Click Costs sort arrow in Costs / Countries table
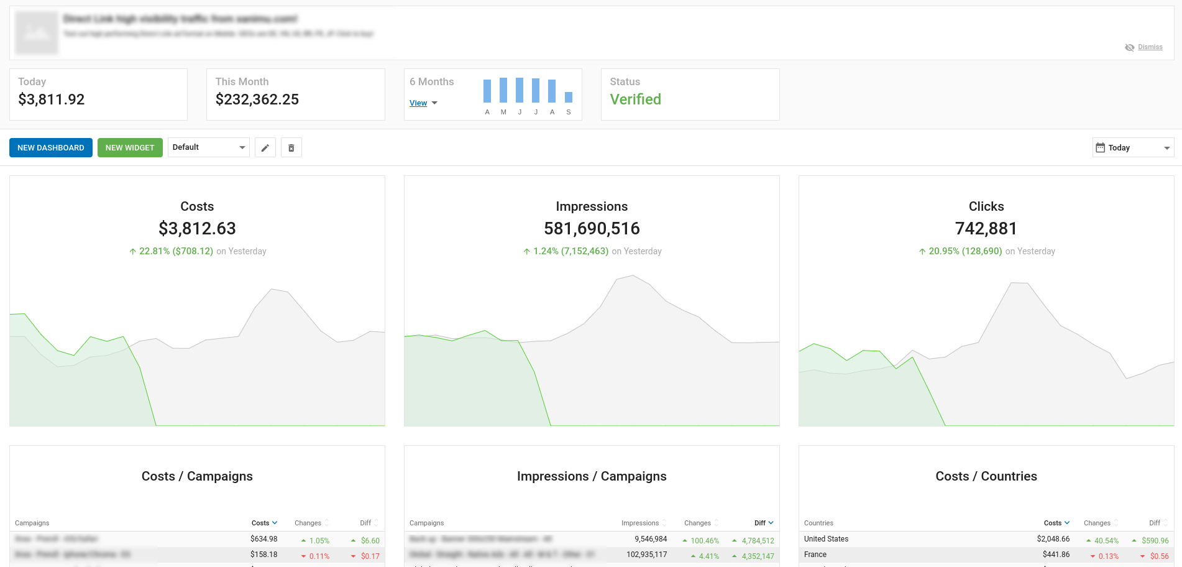 coord(1067,523)
